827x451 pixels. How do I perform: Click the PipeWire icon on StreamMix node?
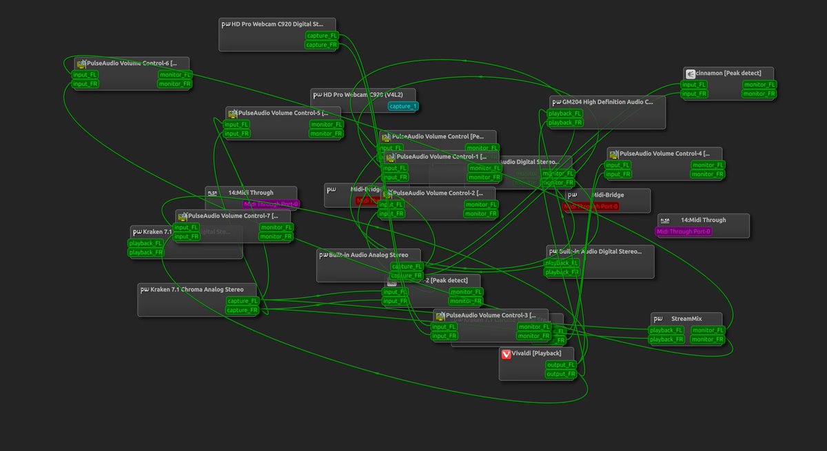pos(658,319)
